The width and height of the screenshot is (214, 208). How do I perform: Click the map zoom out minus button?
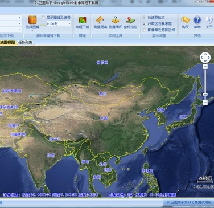pos(205,103)
